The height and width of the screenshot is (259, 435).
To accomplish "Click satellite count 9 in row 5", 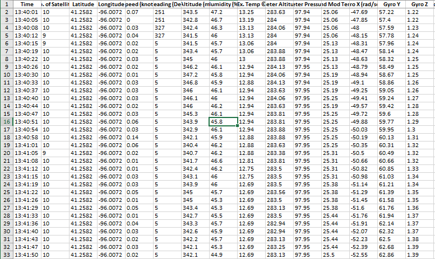I will [44, 35].
